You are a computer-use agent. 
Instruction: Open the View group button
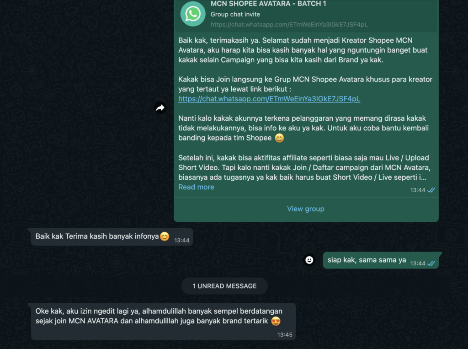click(306, 209)
